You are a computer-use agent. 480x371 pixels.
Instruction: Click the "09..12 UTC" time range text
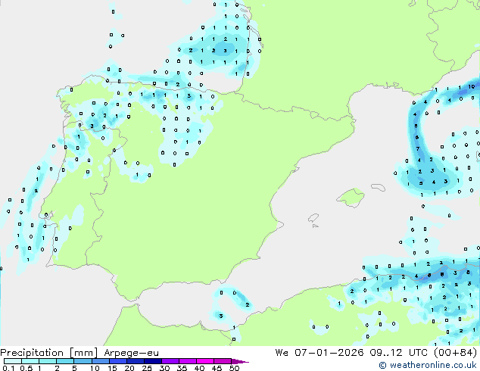point(398,353)
